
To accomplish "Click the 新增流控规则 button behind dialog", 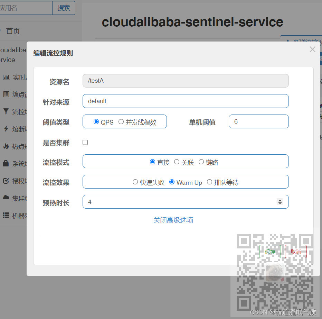I will pos(301,39).
